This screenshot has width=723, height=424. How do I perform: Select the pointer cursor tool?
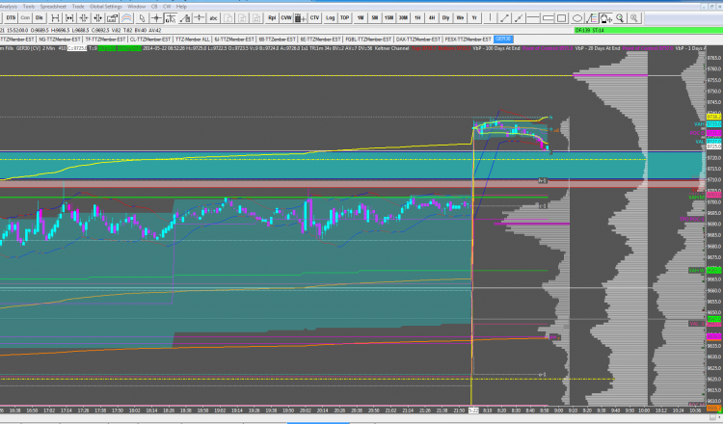(142, 18)
